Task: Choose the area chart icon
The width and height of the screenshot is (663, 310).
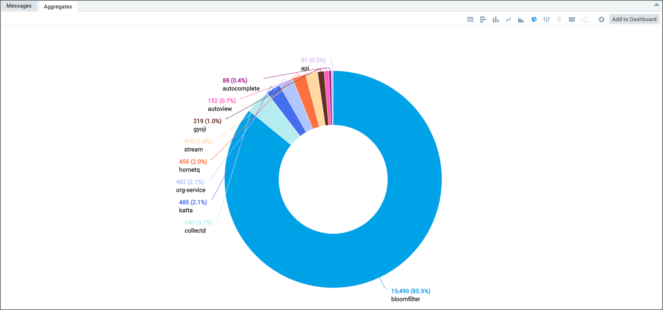Action: (x=521, y=19)
